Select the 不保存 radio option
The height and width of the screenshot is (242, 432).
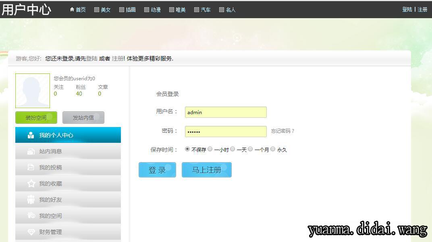click(187, 149)
